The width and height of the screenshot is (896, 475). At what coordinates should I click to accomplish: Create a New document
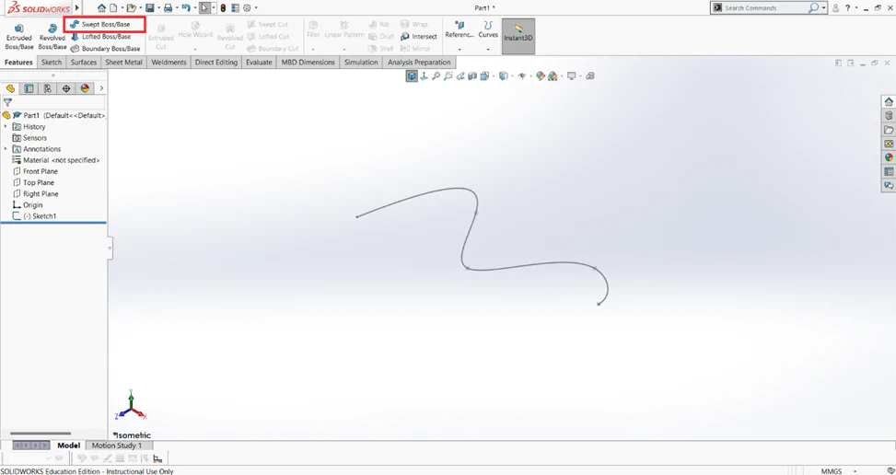tap(113, 8)
